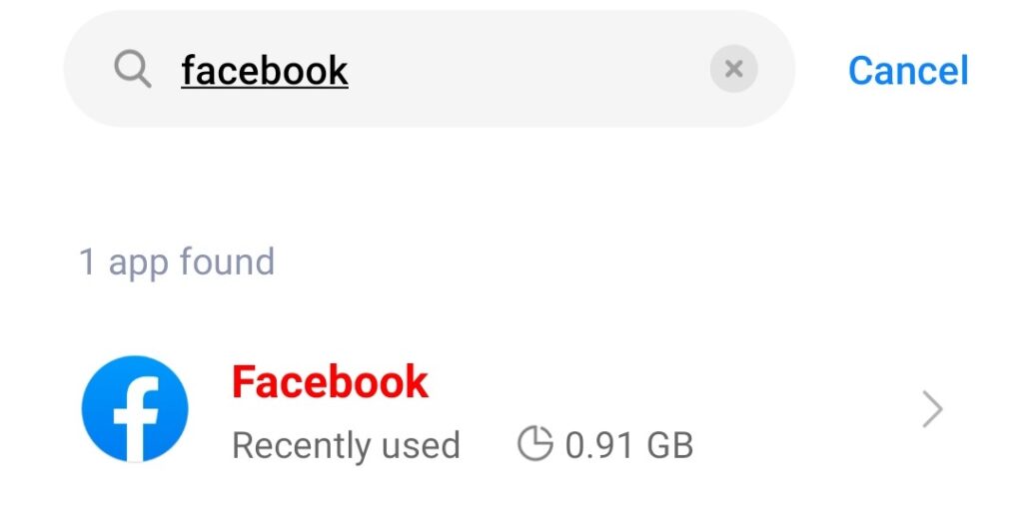
Task: Click the gap between 'Recently used' and storage
Action: click(x=489, y=445)
